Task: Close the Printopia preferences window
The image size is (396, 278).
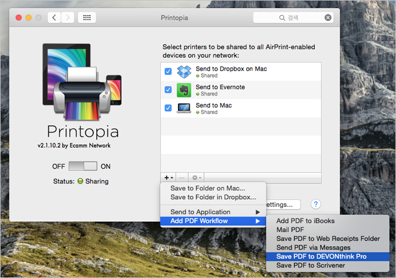Action: [19, 17]
